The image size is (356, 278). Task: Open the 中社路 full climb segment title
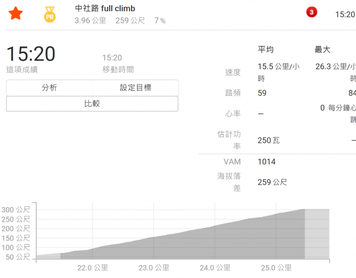click(105, 8)
